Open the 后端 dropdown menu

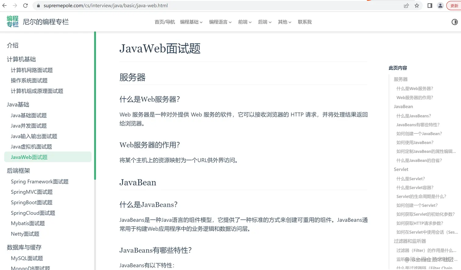pos(264,22)
